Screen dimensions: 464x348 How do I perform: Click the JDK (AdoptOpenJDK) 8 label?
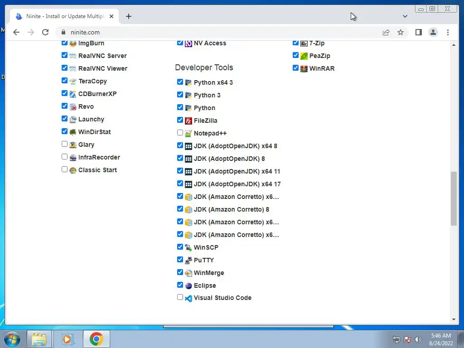(229, 159)
